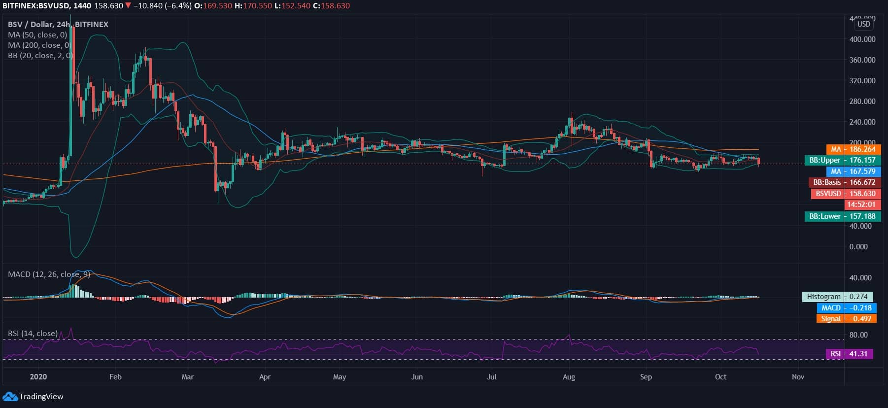This screenshot has width=888, height=408.
Task: Click the 40.000 MACD axis label
Action: pyautogui.click(x=860, y=278)
